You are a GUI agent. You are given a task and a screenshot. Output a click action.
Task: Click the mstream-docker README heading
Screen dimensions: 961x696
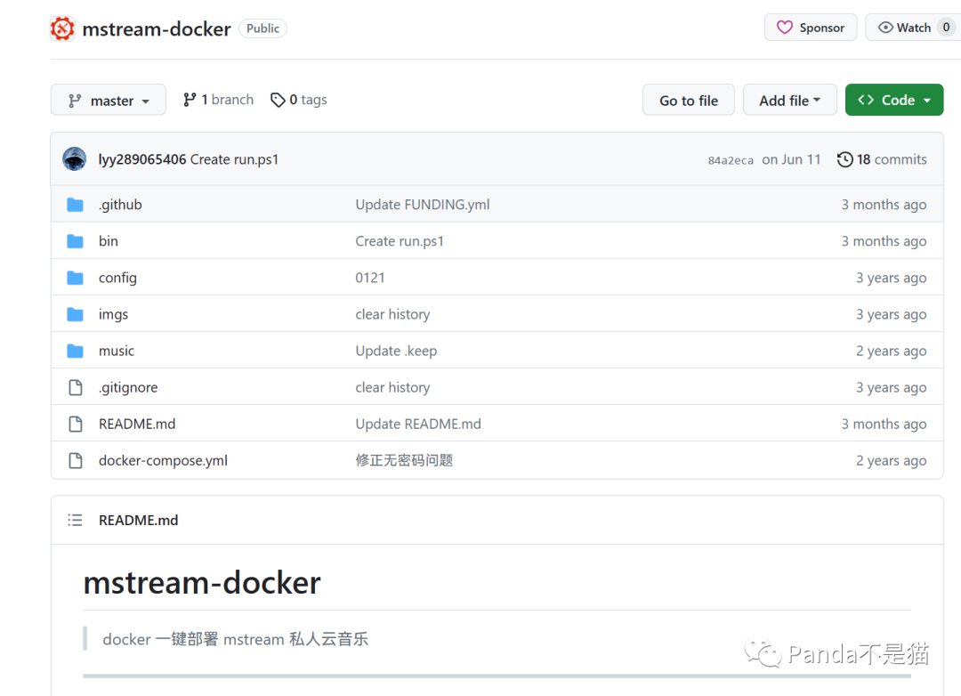[x=202, y=583]
